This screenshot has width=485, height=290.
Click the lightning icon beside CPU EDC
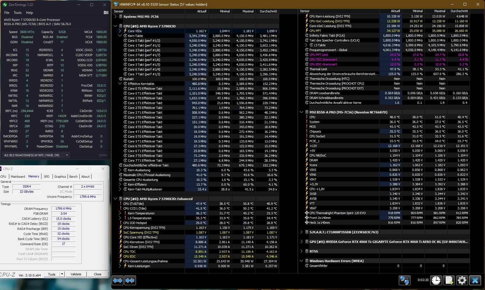pyautogui.click(x=121, y=256)
